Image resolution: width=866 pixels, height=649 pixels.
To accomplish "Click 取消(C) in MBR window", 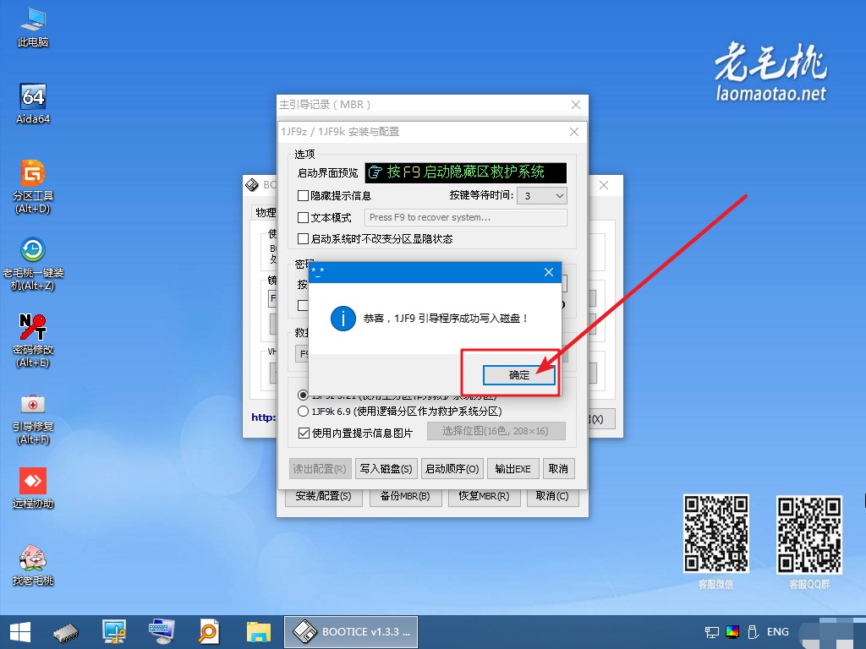I will click(x=552, y=496).
